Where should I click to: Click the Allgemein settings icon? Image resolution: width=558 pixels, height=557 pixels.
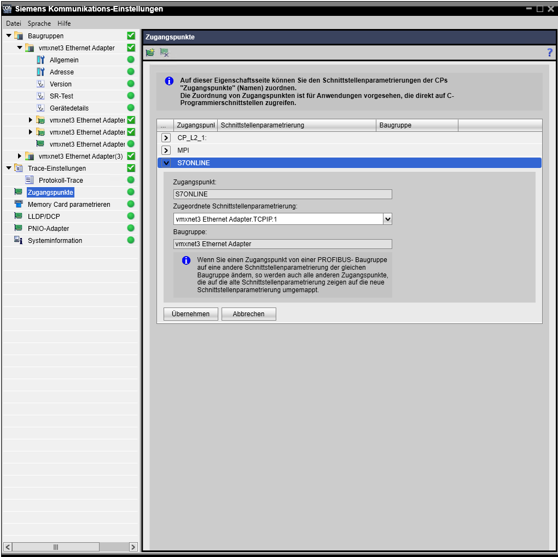(40, 60)
